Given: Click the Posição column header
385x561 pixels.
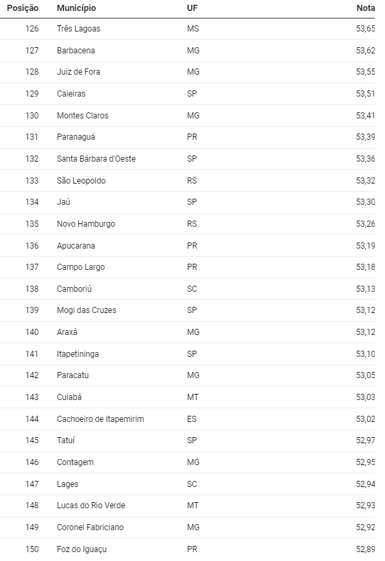Looking at the screenshot, I should point(23,8).
